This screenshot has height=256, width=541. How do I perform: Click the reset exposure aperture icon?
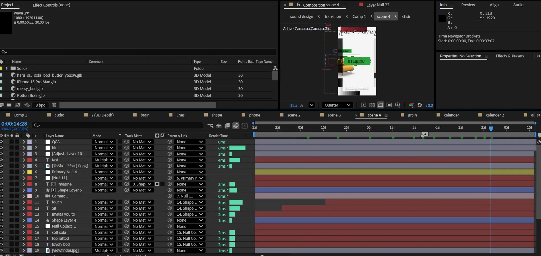pos(419,105)
